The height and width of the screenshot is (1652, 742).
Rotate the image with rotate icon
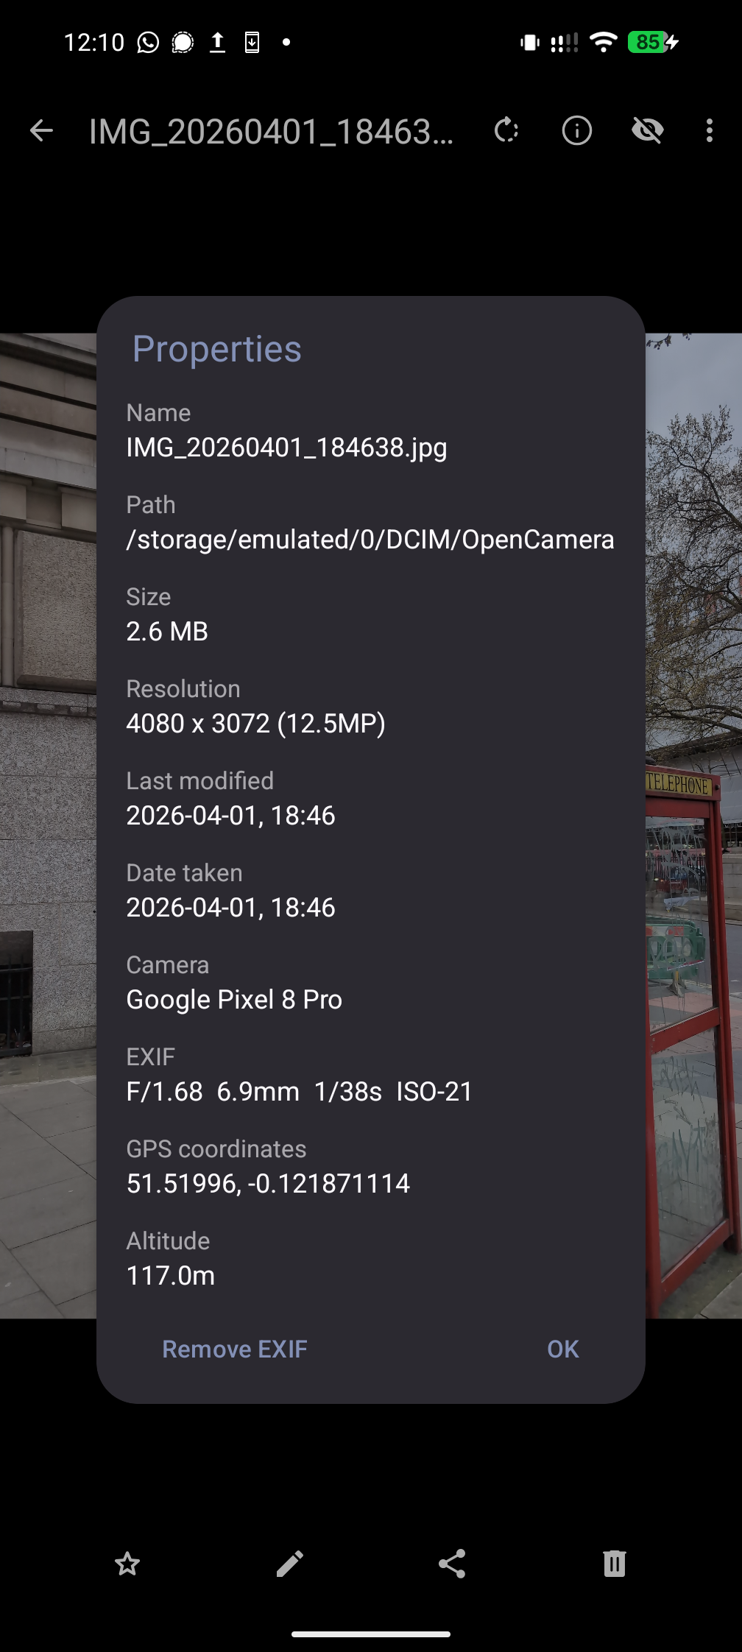click(x=506, y=131)
